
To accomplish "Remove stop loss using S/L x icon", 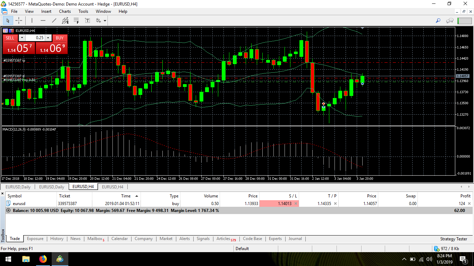I will coord(296,204).
